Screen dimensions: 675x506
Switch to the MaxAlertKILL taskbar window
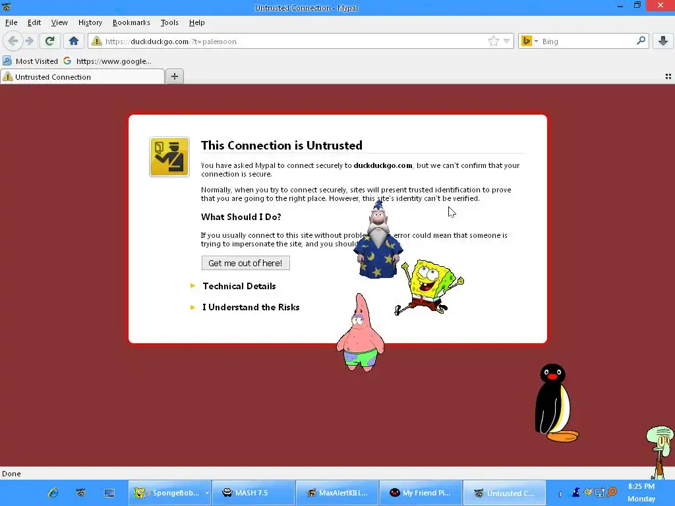tap(337, 493)
